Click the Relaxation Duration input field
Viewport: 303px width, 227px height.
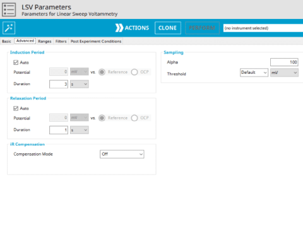[59, 130]
